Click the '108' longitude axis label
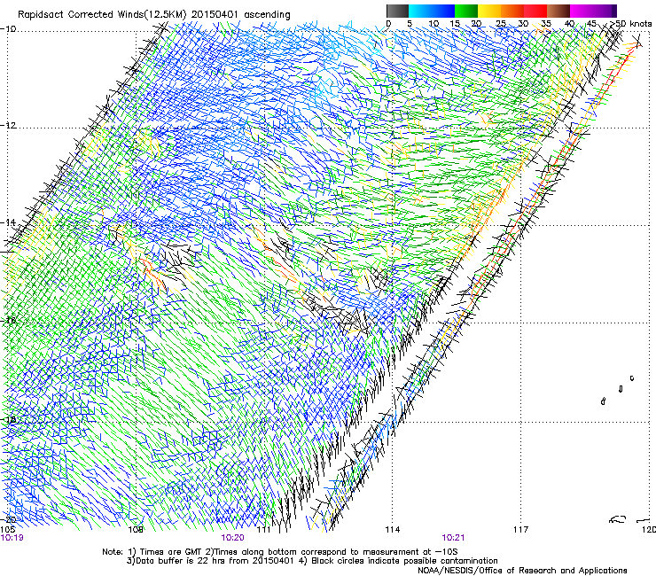The height and width of the screenshot is (576, 656). click(136, 530)
